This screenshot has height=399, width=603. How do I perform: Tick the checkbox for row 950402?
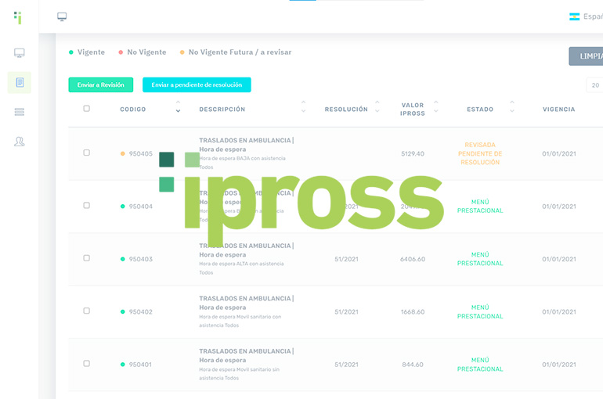(x=86, y=311)
